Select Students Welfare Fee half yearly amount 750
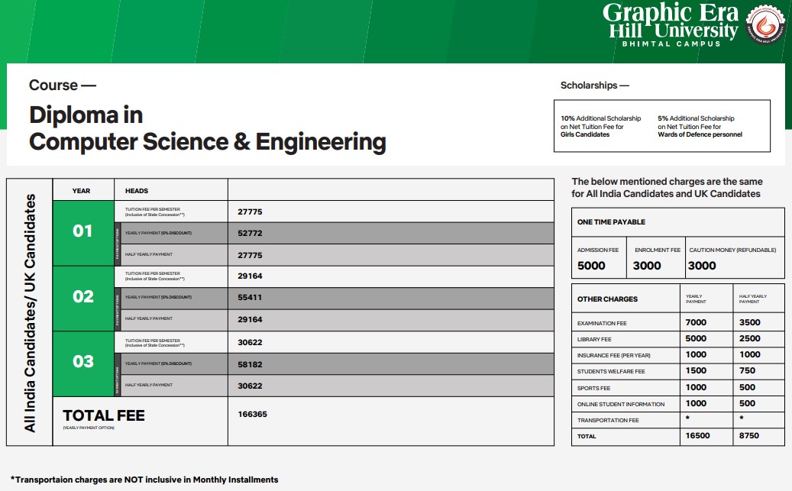Viewport: 792px width, 491px height. pos(747,371)
